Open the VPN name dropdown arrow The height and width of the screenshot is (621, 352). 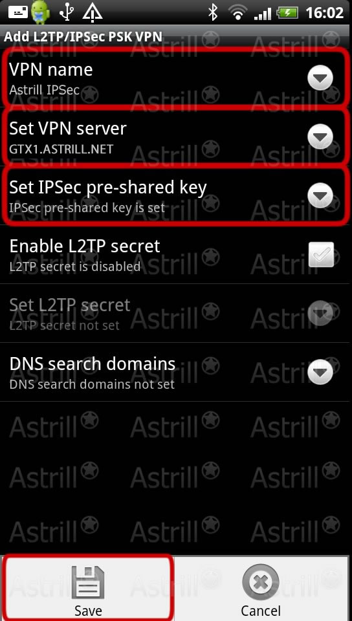tap(320, 78)
